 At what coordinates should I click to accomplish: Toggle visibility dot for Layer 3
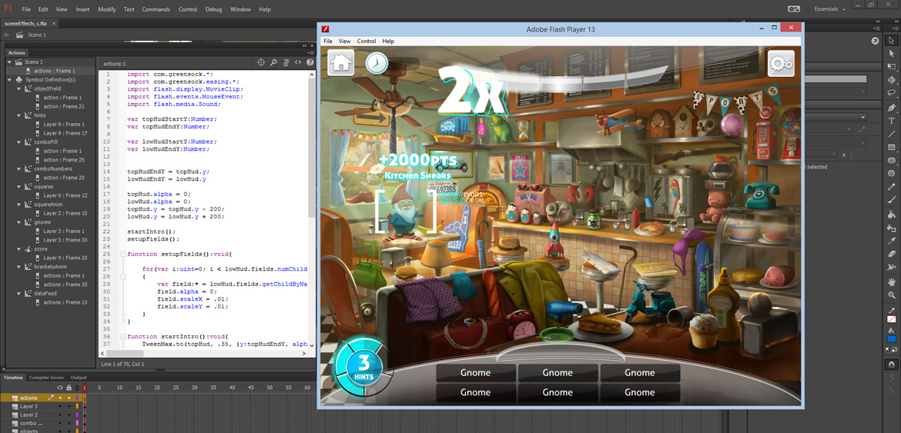point(60,406)
